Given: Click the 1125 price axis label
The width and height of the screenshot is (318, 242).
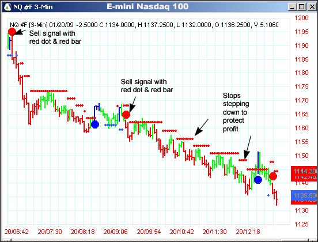Looking at the screenshot, I should point(301,224).
